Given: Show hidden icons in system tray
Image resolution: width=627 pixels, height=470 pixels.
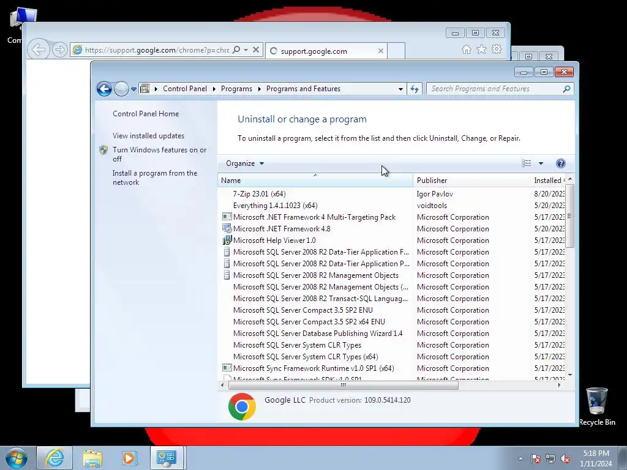Looking at the screenshot, I should [x=520, y=458].
